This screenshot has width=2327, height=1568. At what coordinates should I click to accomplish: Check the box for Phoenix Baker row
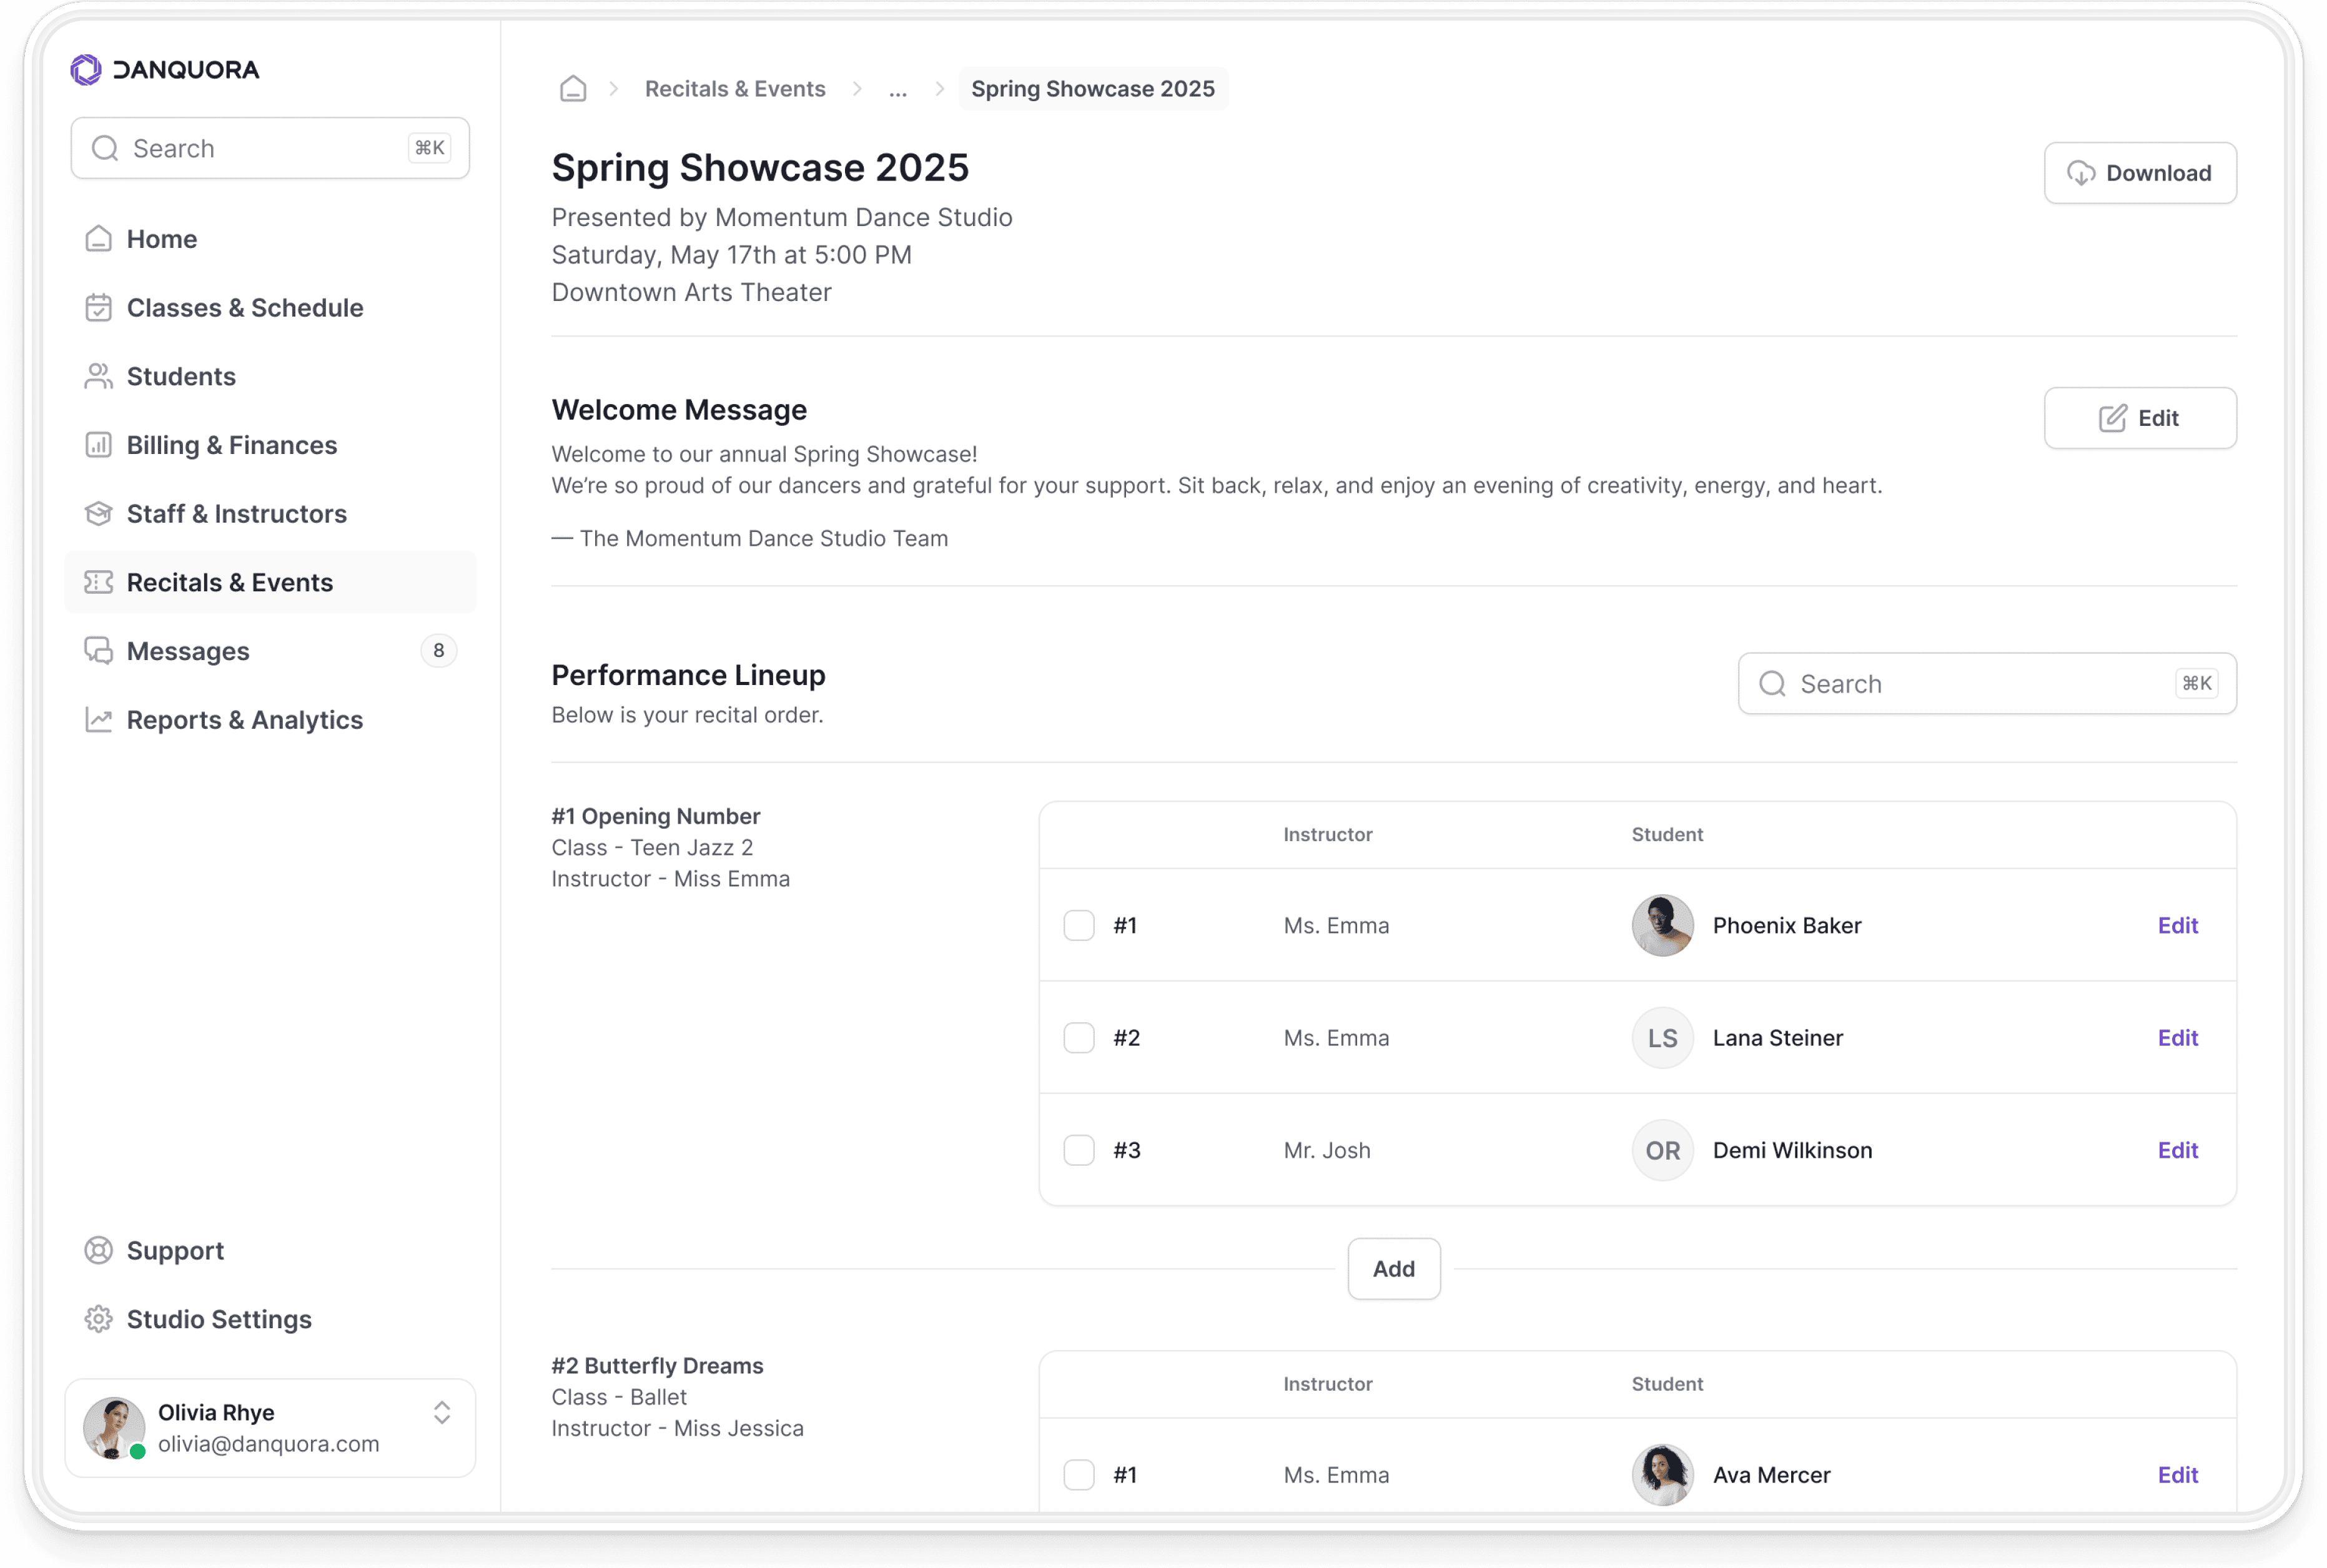click(1078, 925)
